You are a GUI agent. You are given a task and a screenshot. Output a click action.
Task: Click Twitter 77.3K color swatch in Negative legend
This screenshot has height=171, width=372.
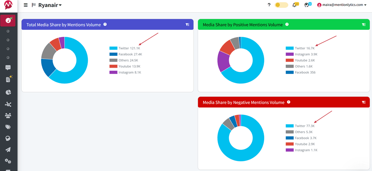click(289, 126)
